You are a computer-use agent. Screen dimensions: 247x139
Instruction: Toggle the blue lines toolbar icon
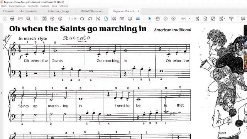[x=138, y=19]
